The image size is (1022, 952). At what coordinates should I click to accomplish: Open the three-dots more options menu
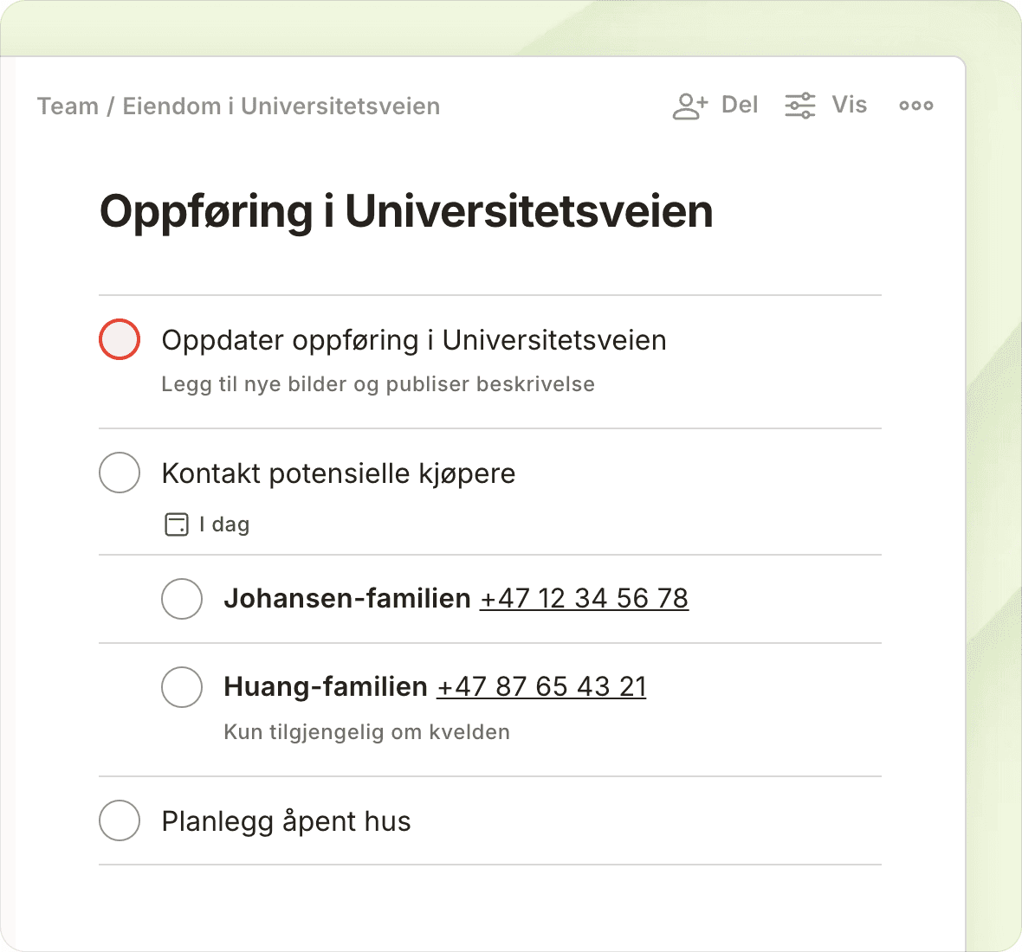point(915,106)
